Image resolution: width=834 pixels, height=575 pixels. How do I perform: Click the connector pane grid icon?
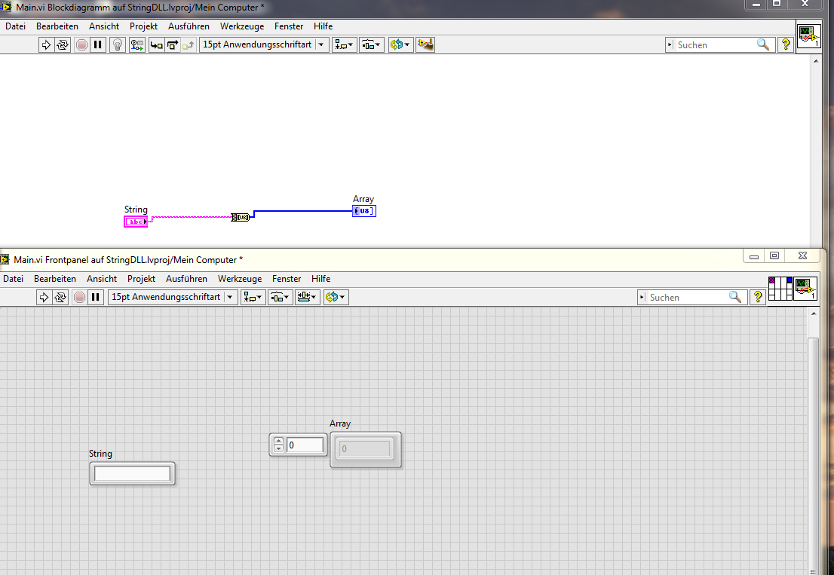(x=780, y=289)
